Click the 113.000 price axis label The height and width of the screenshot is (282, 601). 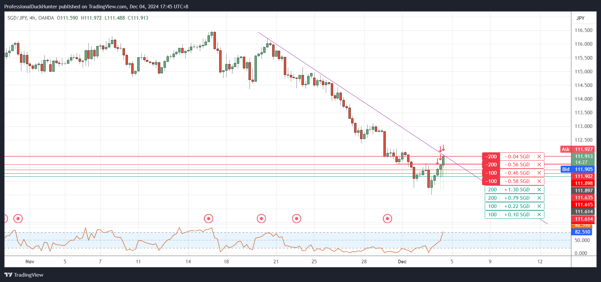pyautogui.click(x=584, y=126)
